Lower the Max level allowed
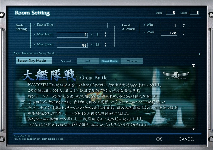 [x=184, y=35]
